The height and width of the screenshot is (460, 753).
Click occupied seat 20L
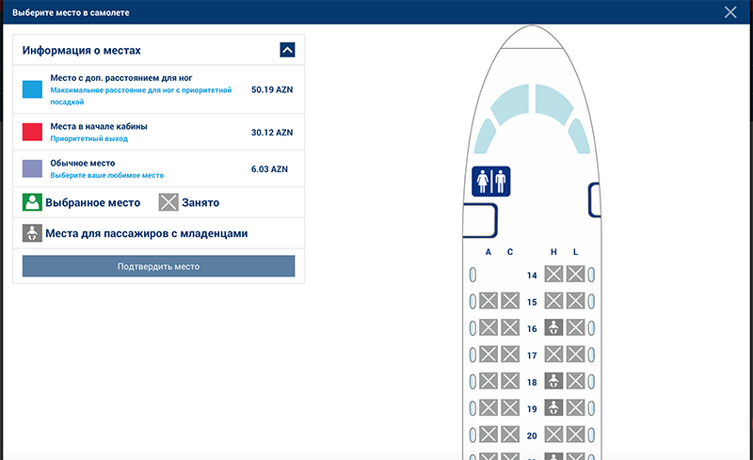click(x=576, y=435)
